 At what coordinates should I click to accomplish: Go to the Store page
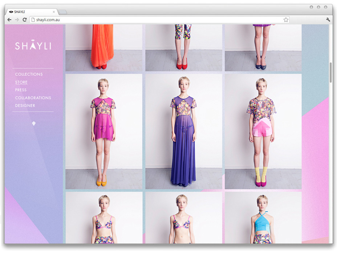click(x=21, y=82)
